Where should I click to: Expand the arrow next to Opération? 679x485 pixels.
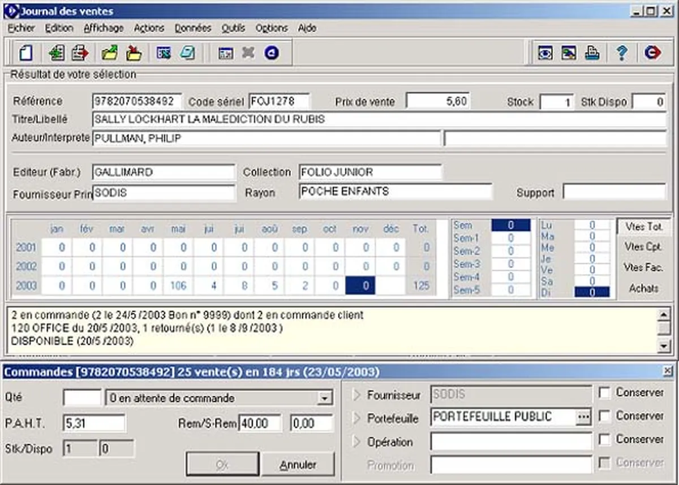[356, 442]
